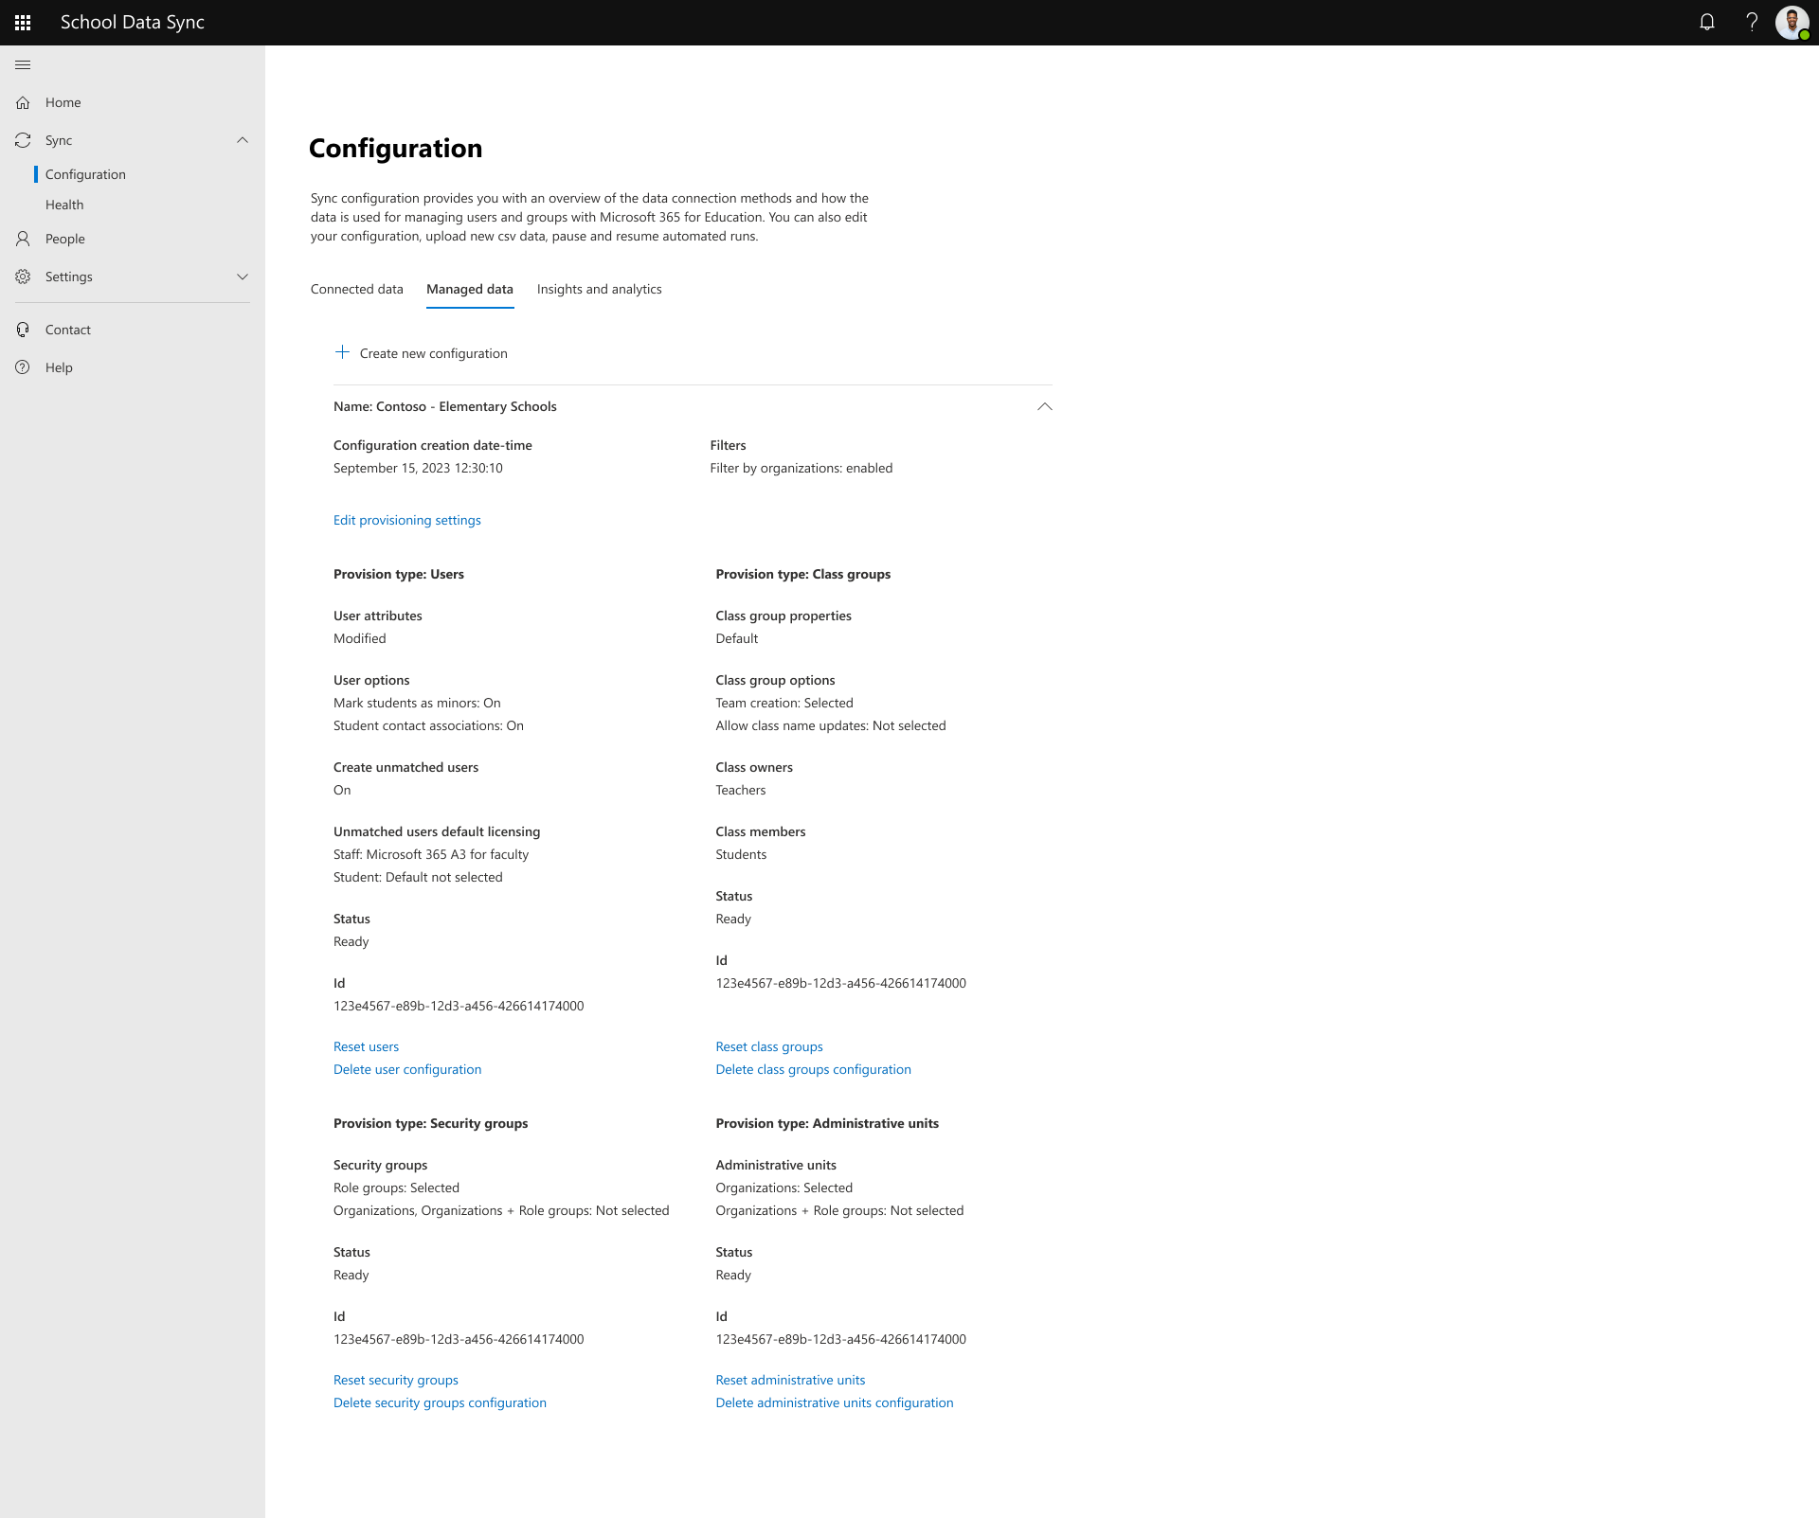Open the Health sidebar item
The image size is (1819, 1518).
coord(64,205)
